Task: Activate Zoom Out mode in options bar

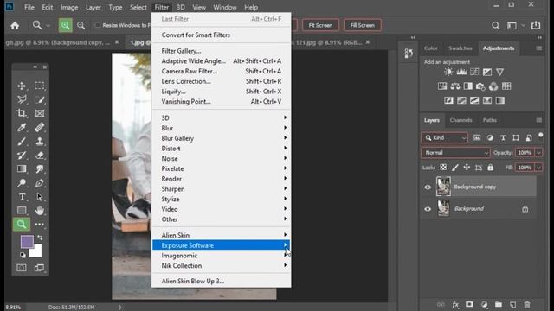Action: point(81,25)
